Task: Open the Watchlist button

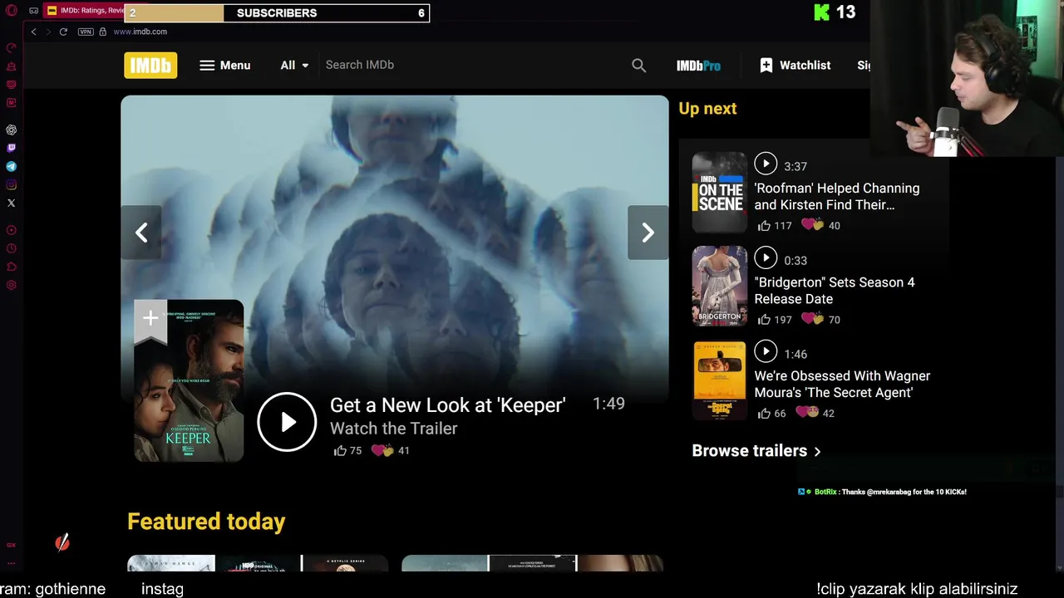Action: click(795, 65)
